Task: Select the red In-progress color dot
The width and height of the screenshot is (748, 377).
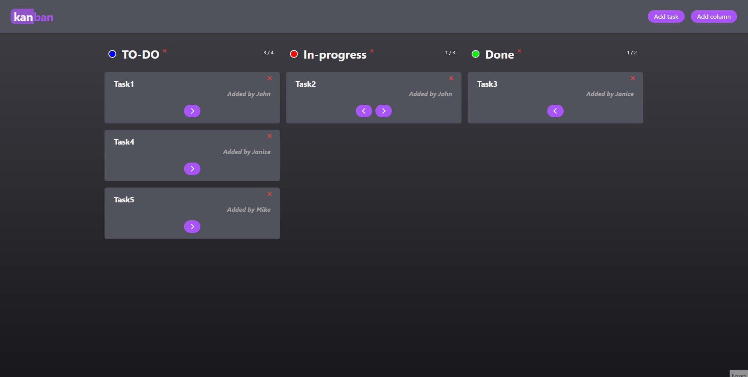Action: pyautogui.click(x=294, y=54)
